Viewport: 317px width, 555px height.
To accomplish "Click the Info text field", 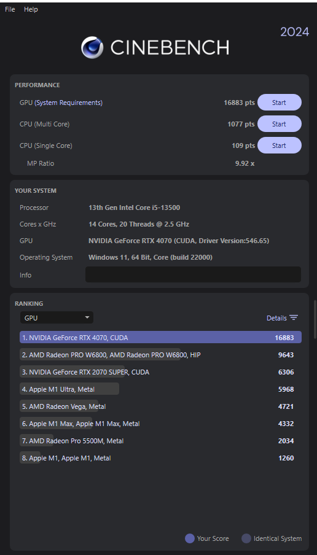I will pyautogui.click(x=193, y=274).
